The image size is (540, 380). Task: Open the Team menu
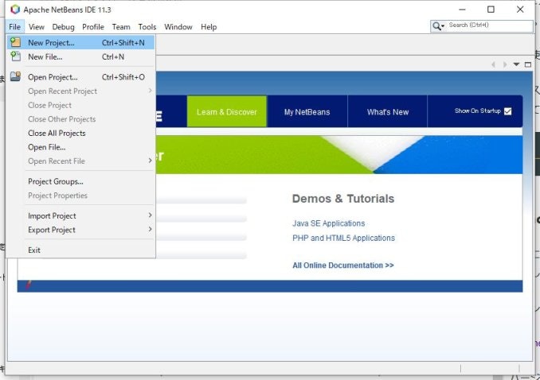tap(121, 27)
